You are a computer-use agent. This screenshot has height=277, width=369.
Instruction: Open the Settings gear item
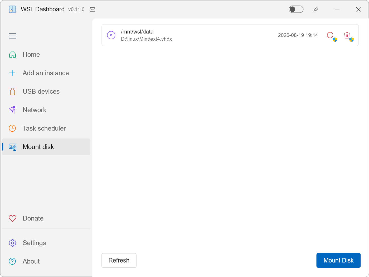coord(46,243)
